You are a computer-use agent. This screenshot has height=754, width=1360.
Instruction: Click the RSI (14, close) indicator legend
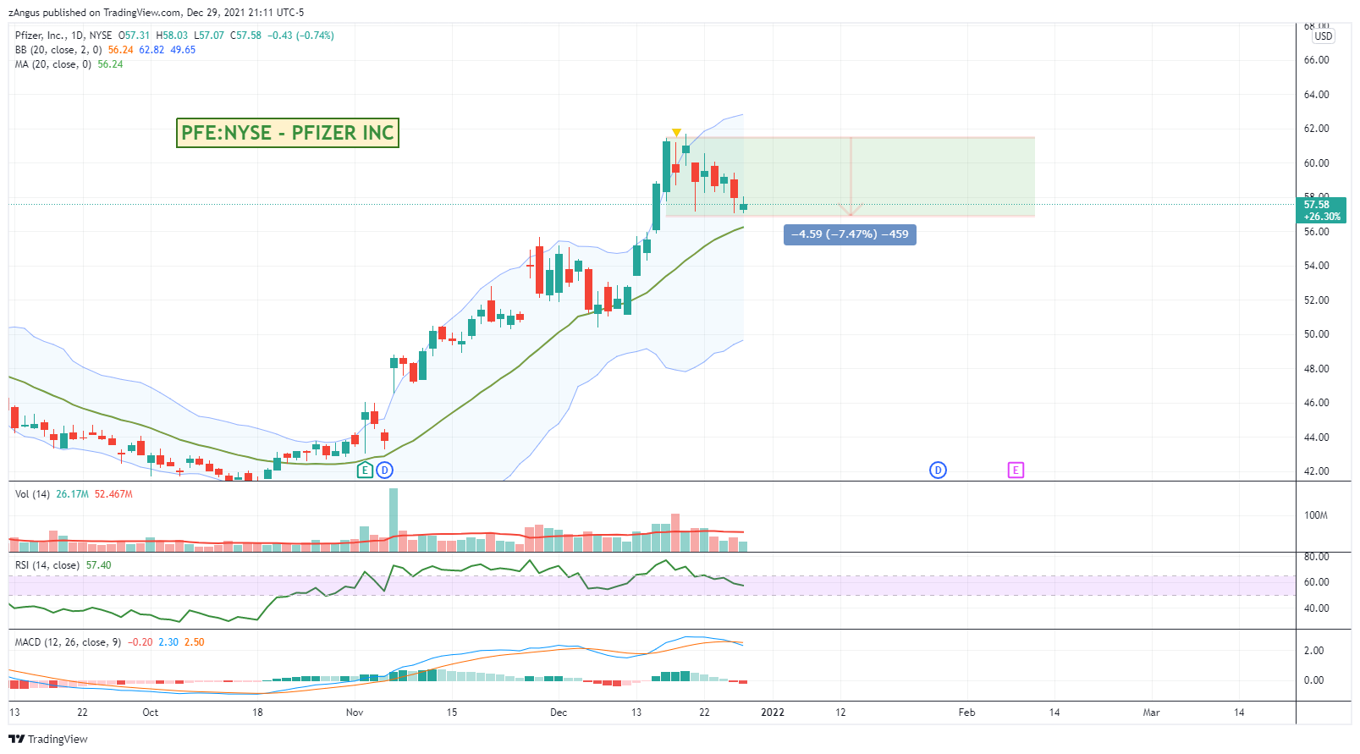click(47, 565)
